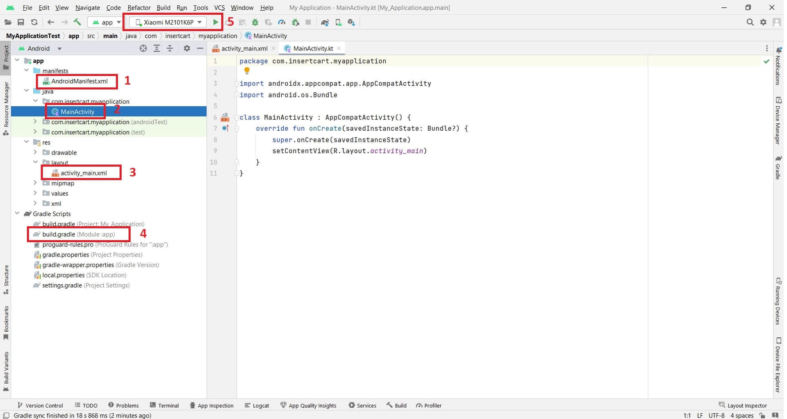Click the Select Opened File target icon
Screen dimensions: 787x419
click(143, 48)
